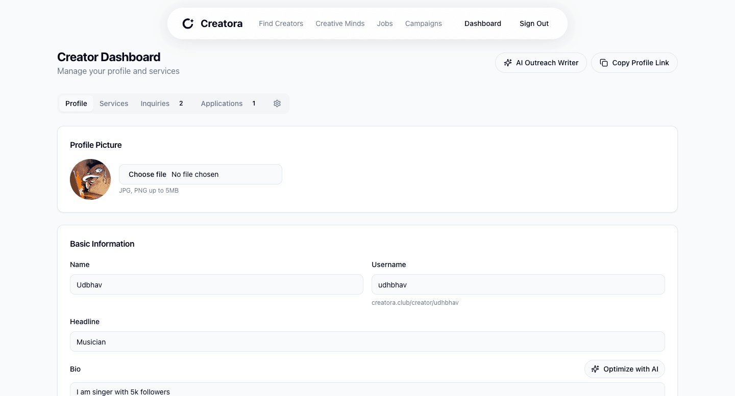This screenshot has width=735, height=396.
Task: Click the creatora.club/creator/udhbhav URL text
Action: (415, 303)
